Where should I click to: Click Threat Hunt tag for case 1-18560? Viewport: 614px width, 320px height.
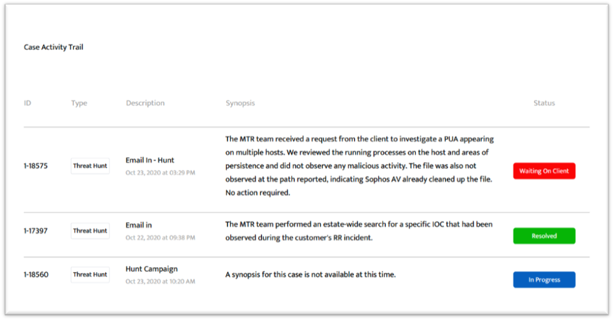tap(90, 274)
